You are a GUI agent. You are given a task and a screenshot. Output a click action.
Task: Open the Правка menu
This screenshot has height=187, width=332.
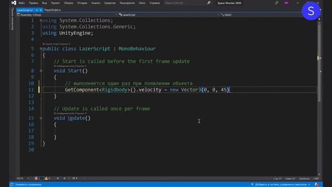33,3
